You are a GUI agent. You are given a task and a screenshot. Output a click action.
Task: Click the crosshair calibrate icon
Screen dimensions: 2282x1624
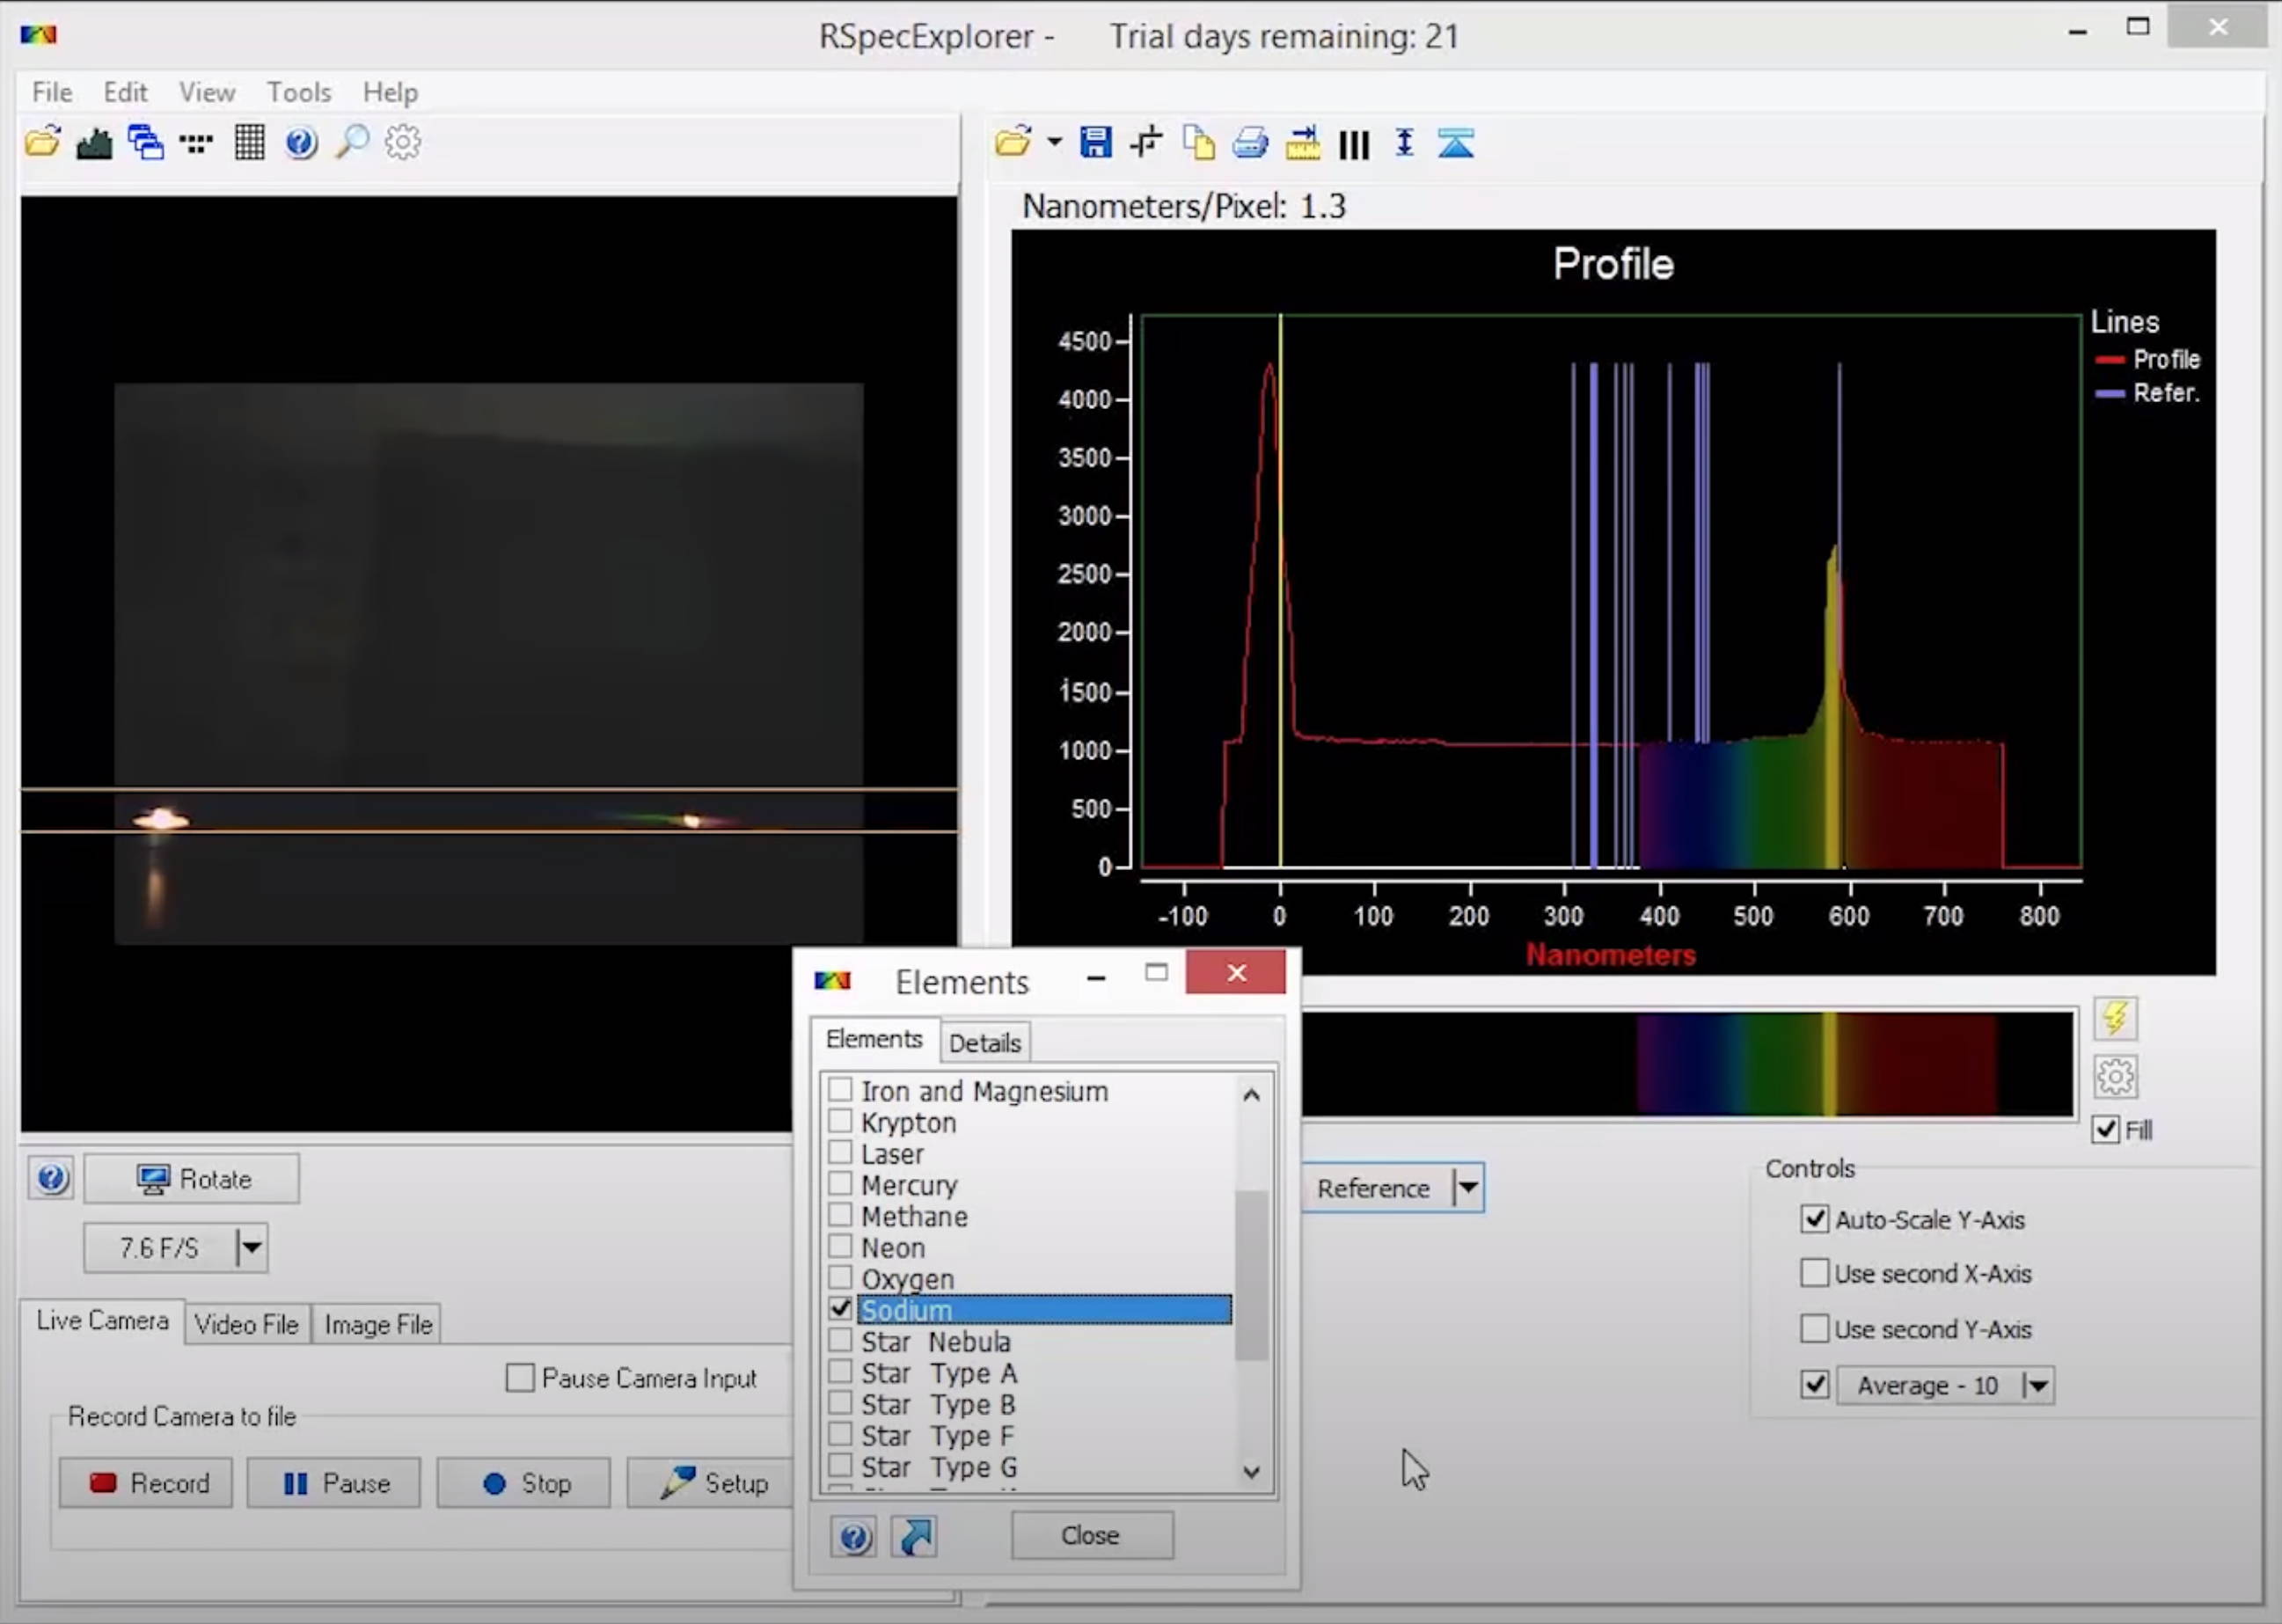(x=1146, y=143)
